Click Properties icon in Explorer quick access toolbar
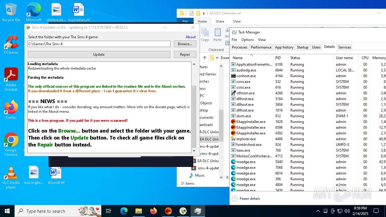This screenshot has height=217, width=386. [x=191, y=13]
